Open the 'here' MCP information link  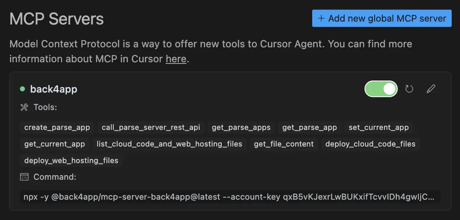click(176, 59)
